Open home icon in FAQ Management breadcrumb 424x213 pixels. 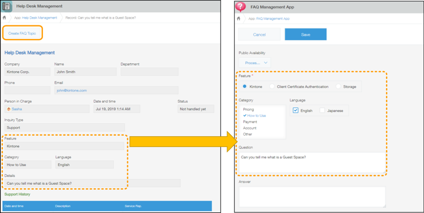239,19
